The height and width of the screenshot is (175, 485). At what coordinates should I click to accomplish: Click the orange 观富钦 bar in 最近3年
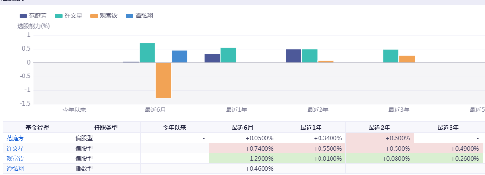tap(407, 59)
